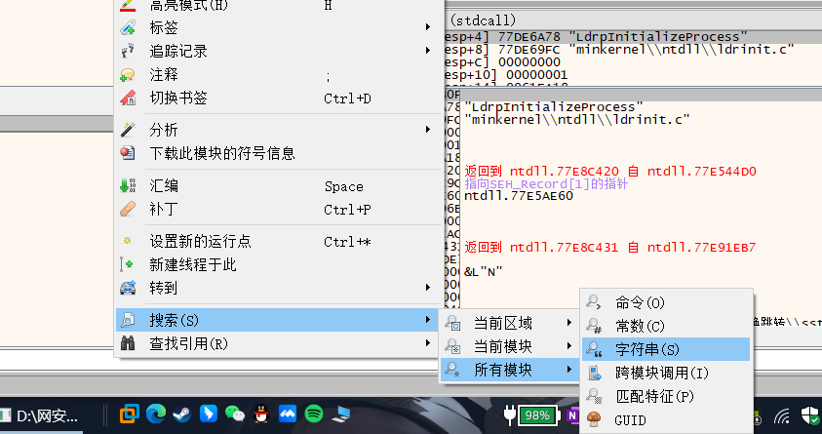This screenshot has height=434, width=822.
Task: Expand the 当前区域 submenu arrow
Action: [x=569, y=323]
